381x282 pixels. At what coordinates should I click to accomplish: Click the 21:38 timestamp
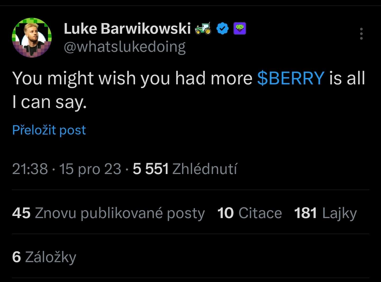coord(30,169)
